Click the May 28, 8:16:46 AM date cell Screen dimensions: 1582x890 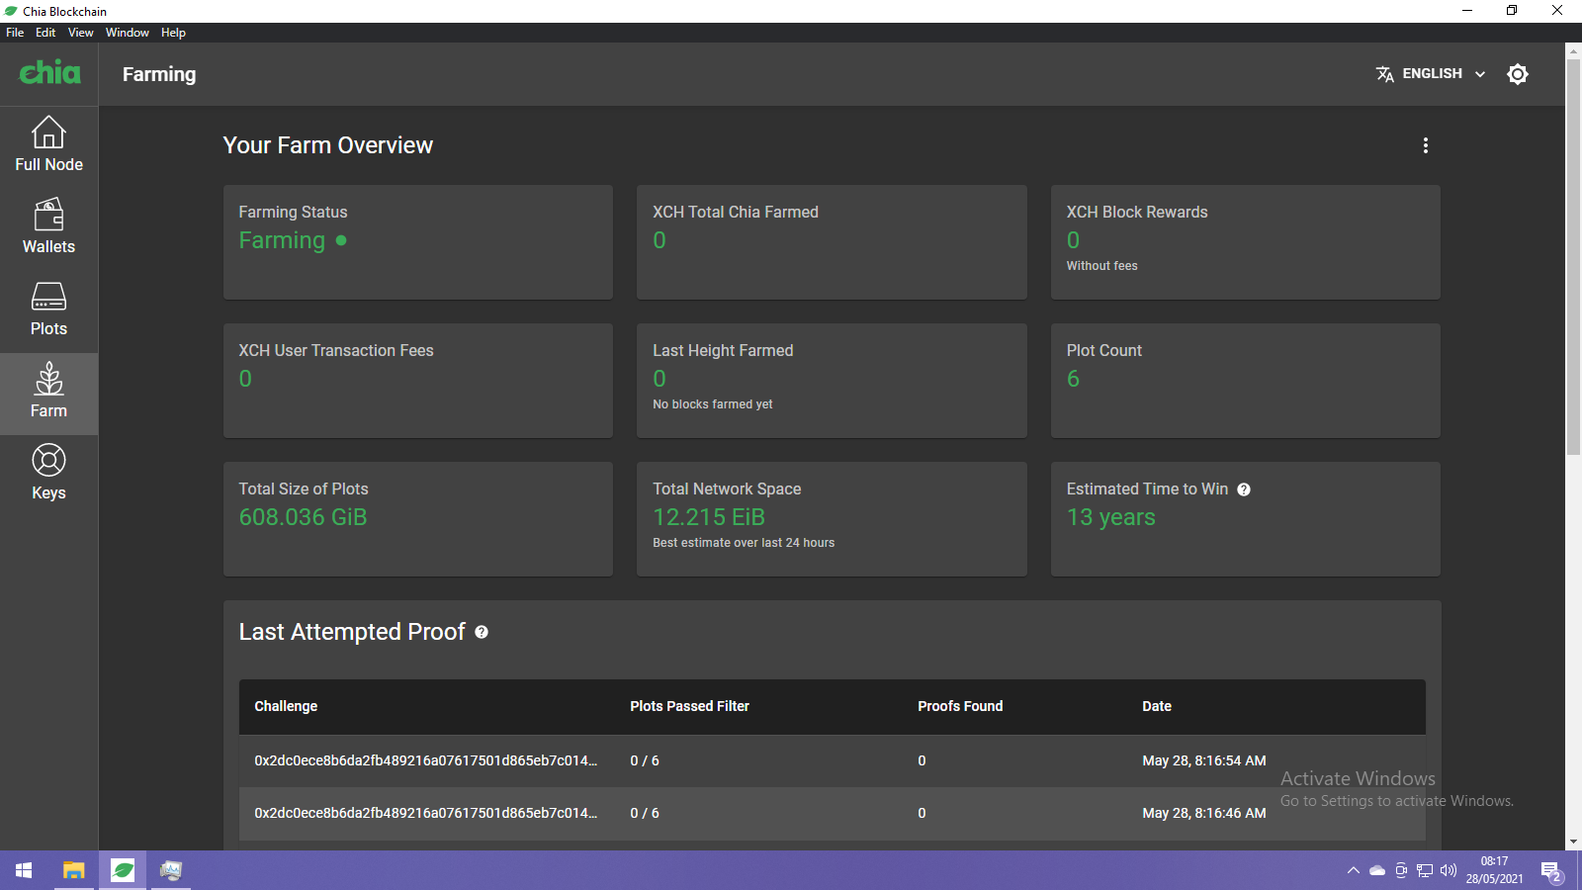point(1204,813)
